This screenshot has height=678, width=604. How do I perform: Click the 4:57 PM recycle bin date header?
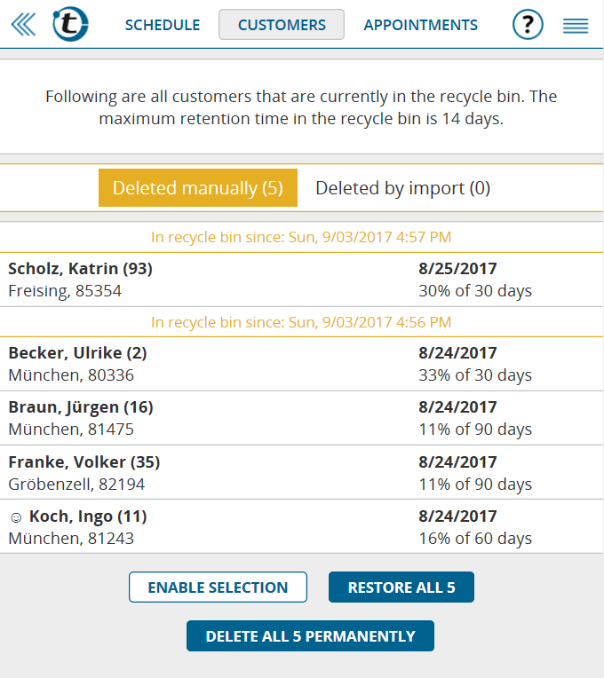click(301, 237)
